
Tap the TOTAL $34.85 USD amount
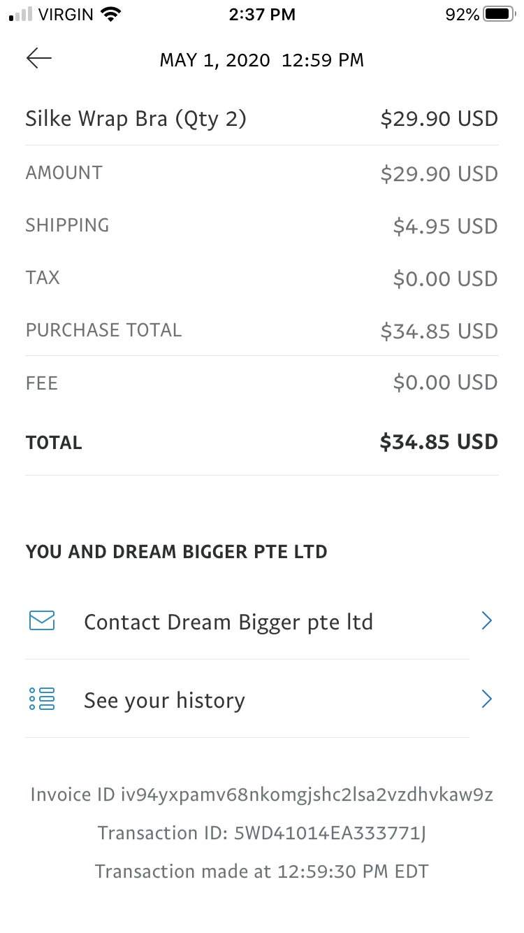click(x=439, y=442)
